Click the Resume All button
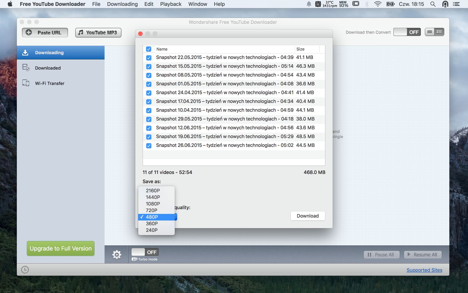 pos(423,255)
